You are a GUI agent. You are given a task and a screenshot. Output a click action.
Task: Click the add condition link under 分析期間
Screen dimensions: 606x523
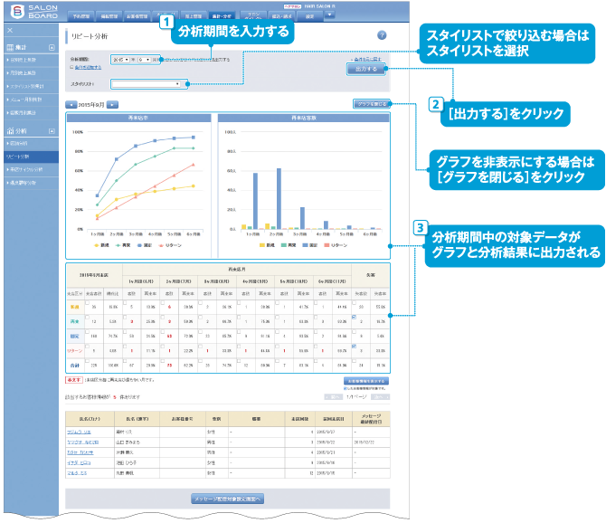click(x=88, y=67)
